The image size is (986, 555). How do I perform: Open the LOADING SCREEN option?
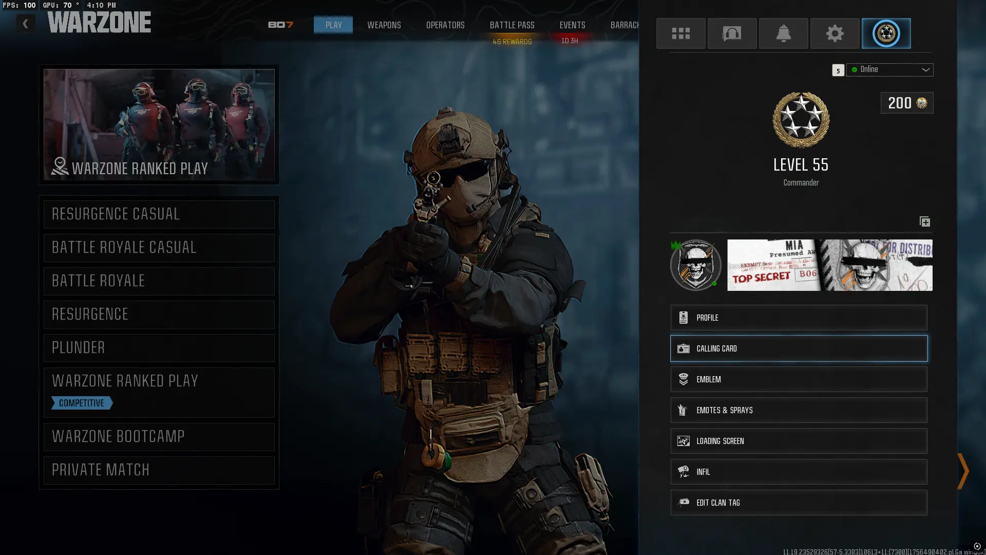799,441
